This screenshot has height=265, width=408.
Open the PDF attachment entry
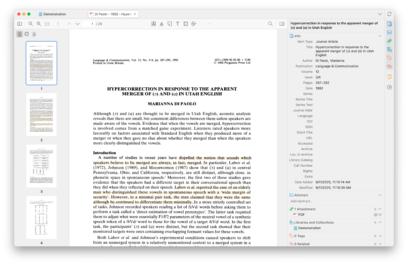click(x=301, y=215)
